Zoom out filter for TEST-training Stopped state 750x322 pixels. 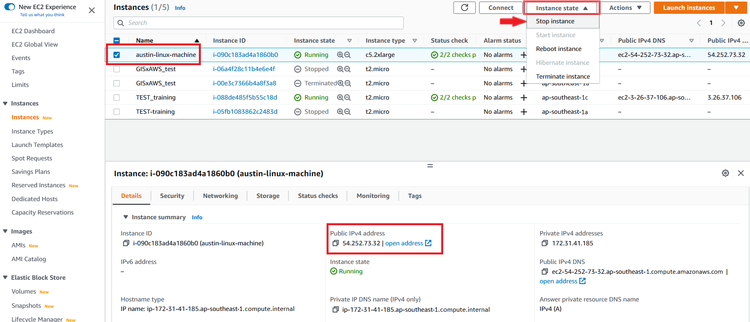point(348,112)
